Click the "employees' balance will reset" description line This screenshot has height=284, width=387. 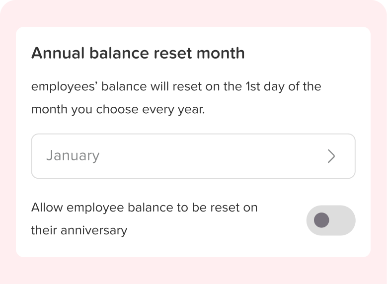[176, 86]
